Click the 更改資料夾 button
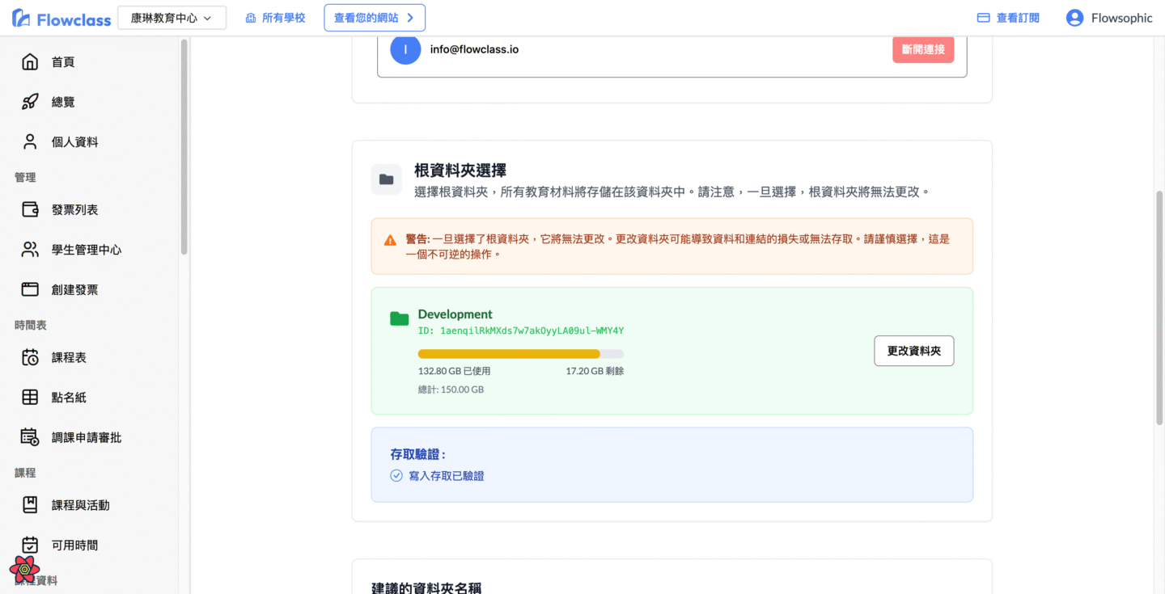Image resolution: width=1165 pixels, height=594 pixels. pos(913,351)
